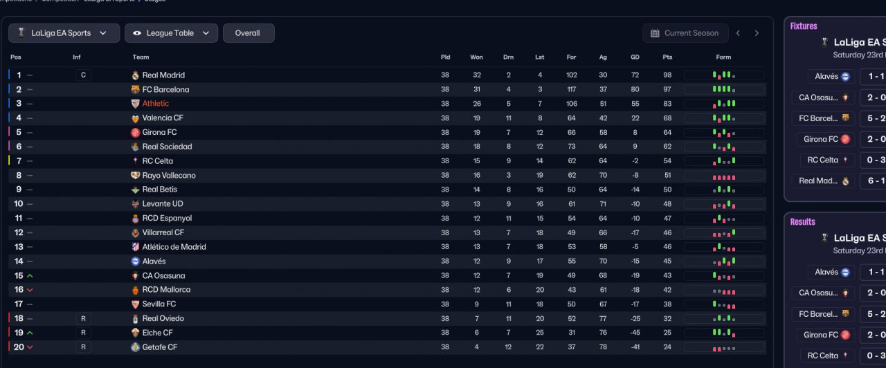Sort table by Pts column header
Screen dimensions: 886x368
point(667,57)
